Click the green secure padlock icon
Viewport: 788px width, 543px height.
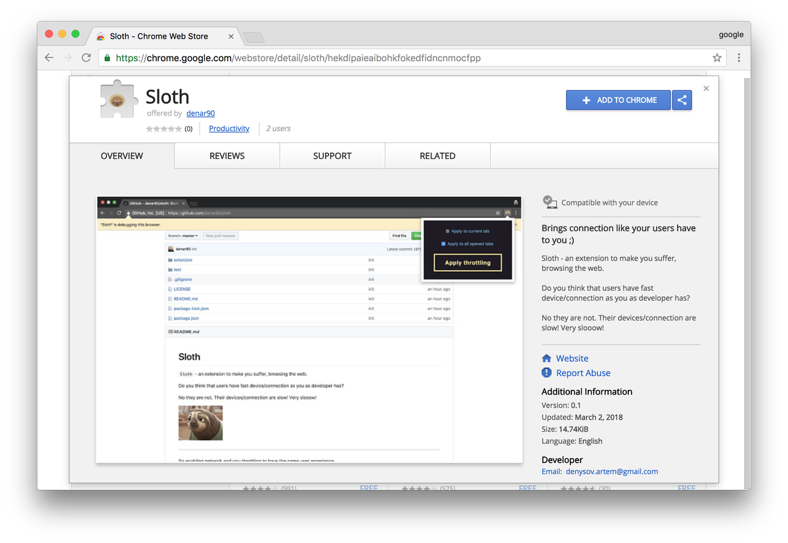[x=107, y=58]
